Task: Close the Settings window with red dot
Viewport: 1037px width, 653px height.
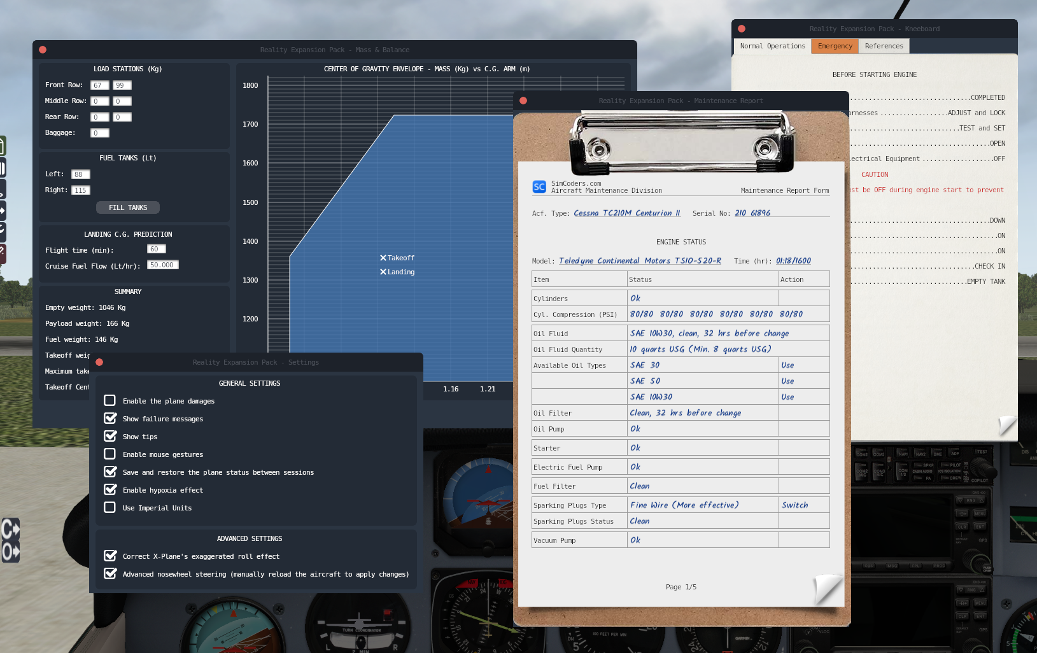Action: pos(99,362)
